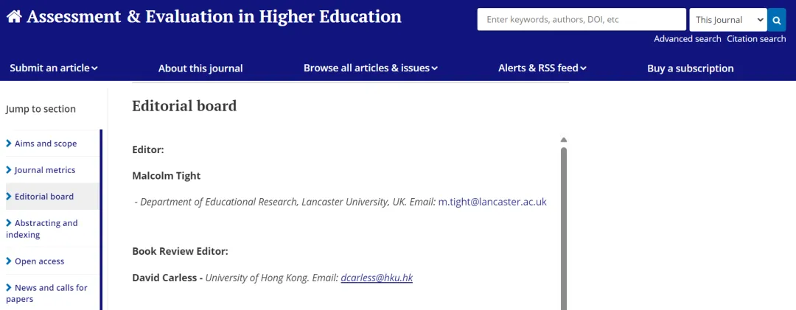Click chevron icon next to Aims and scope
The width and height of the screenshot is (796, 310).
9,144
